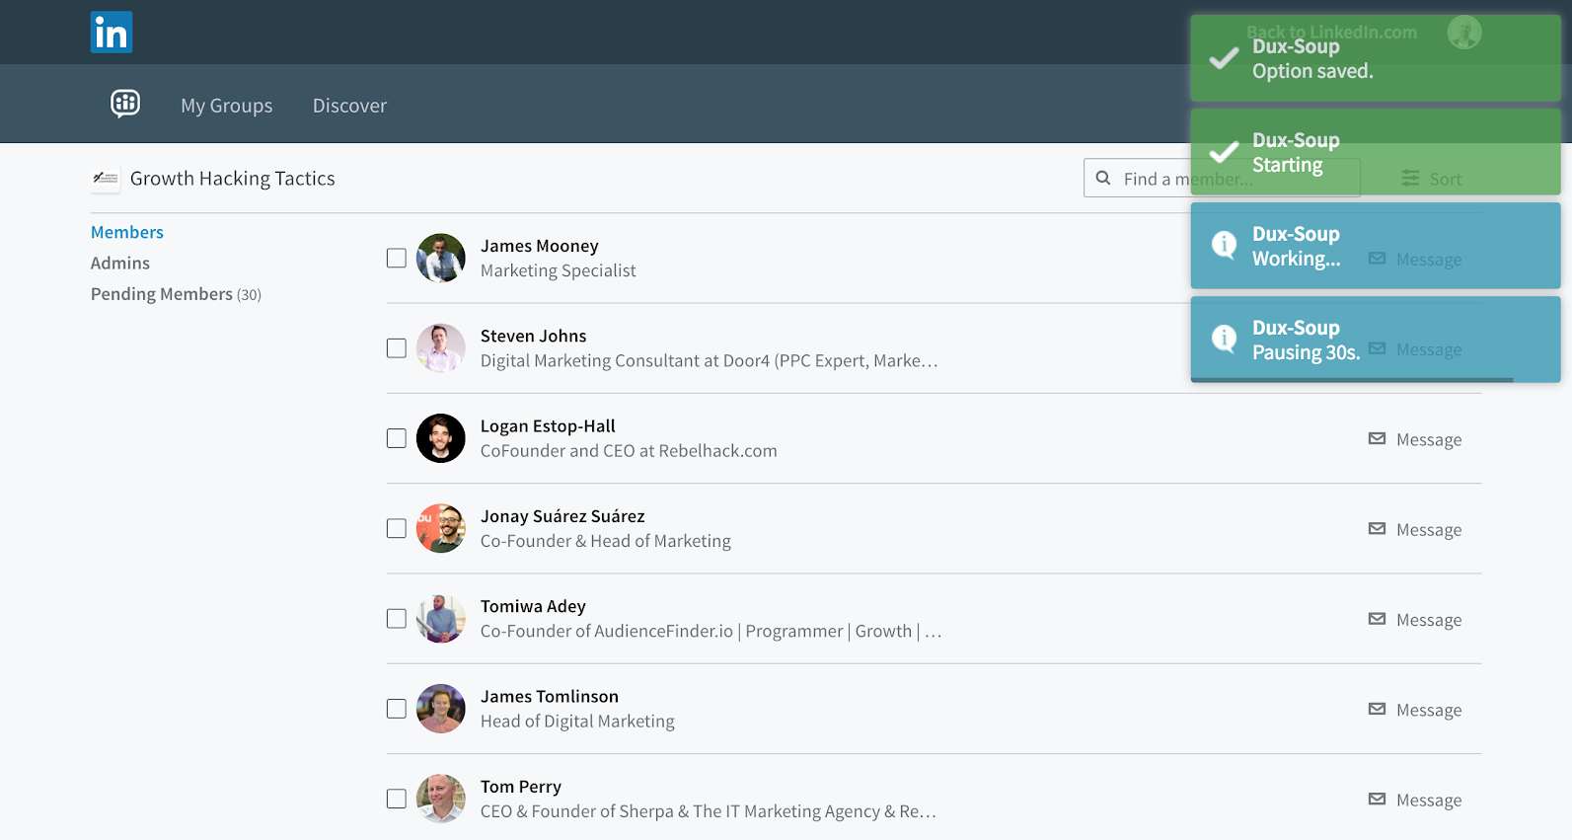1572x840 pixels.
Task: Open Jonay Suárez Suárez's profile photo
Action: tap(441, 528)
